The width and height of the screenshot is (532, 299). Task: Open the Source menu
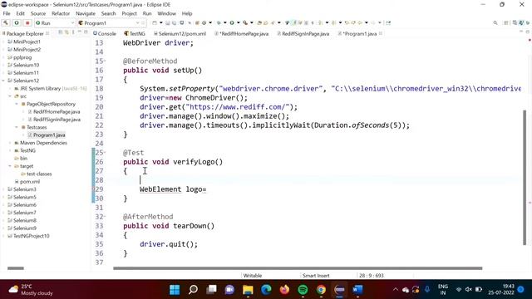point(38,13)
